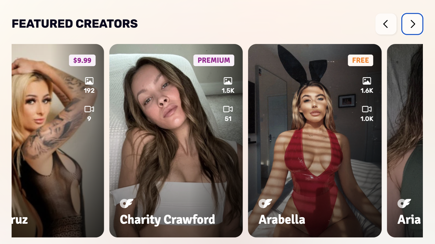Click the logo icon above Aria name

[404, 203]
